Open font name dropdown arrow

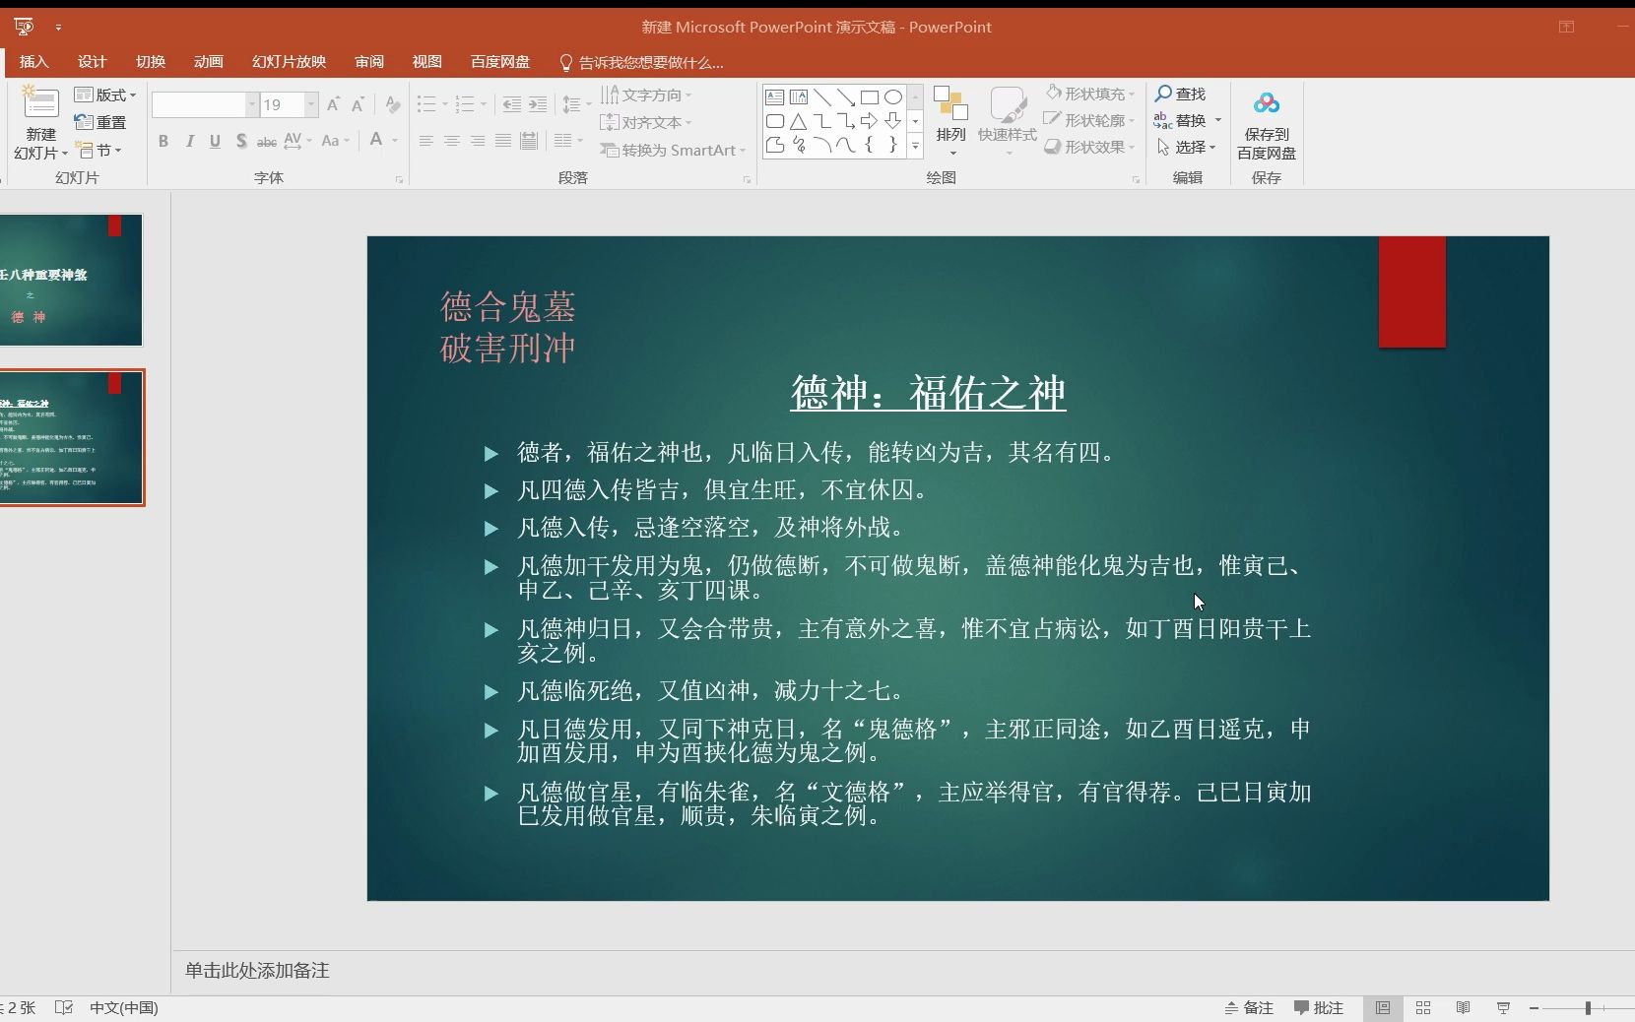pos(252,104)
